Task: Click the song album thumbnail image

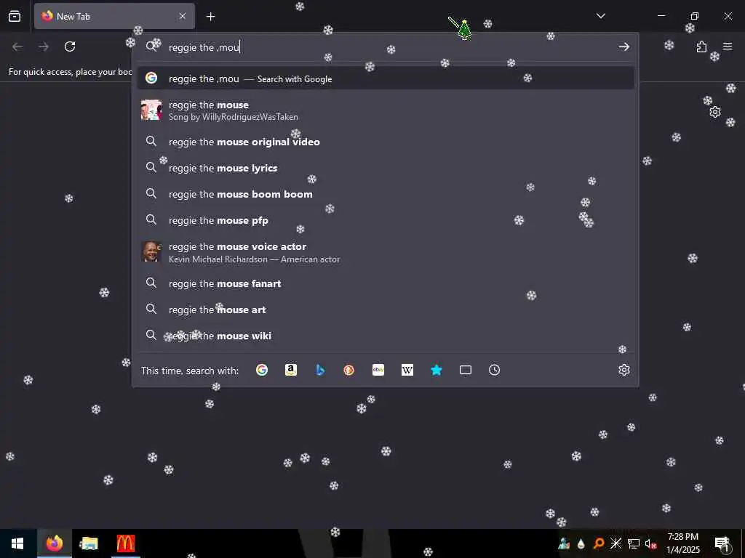Action: click(151, 110)
